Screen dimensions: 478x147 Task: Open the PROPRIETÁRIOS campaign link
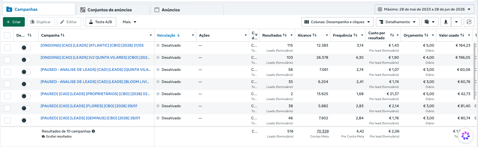tap(95, 94)
